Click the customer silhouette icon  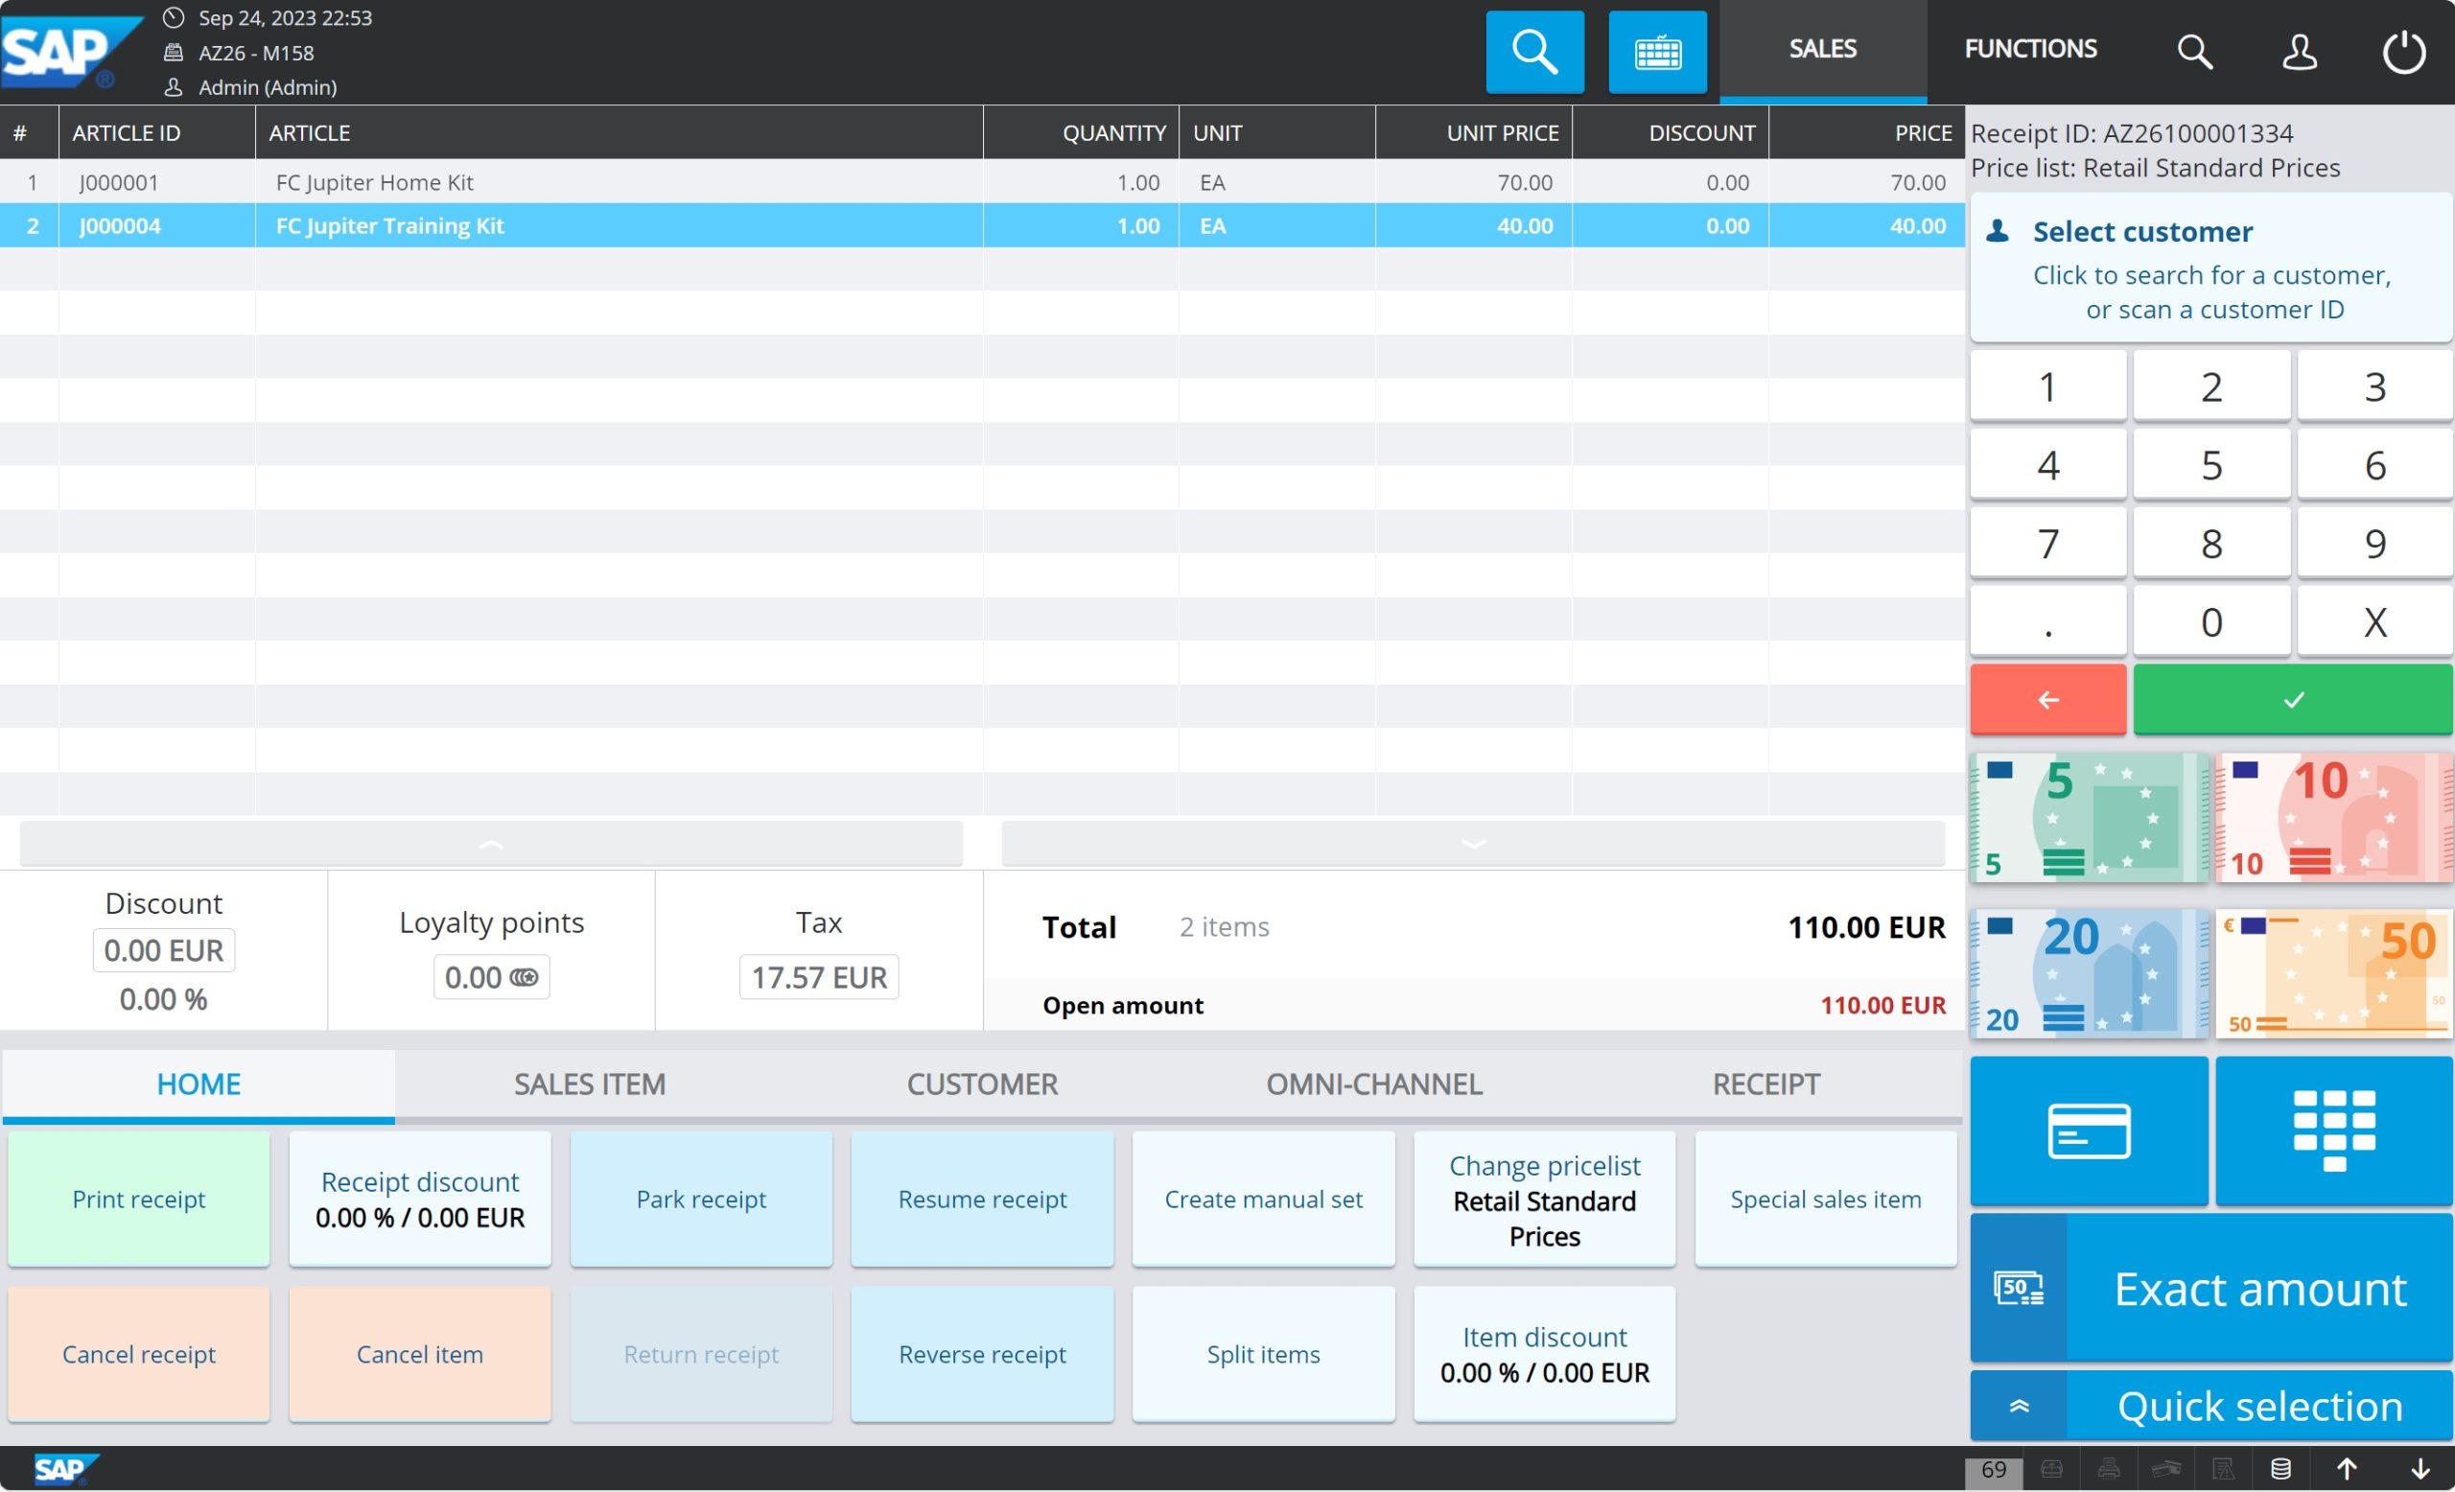click(1998, 231)
